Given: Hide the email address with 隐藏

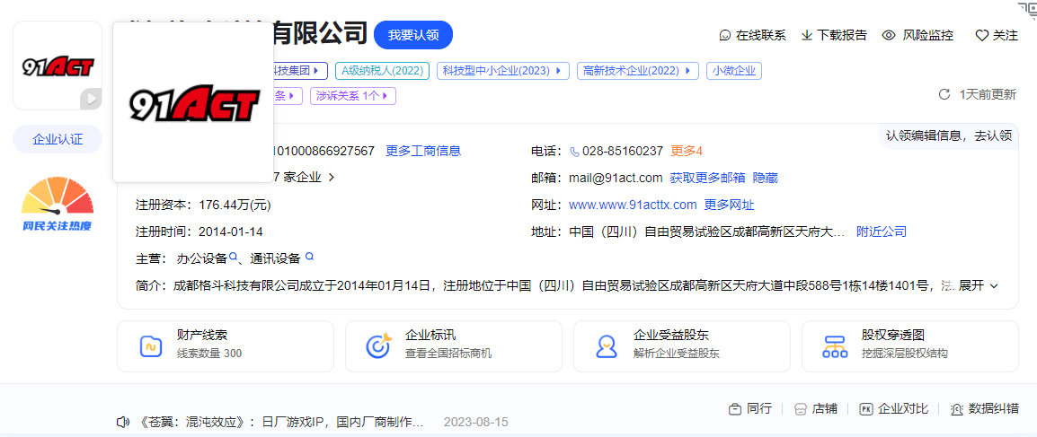Looking at the screenshot, I should pyautogui.click(x=765, y=178).
